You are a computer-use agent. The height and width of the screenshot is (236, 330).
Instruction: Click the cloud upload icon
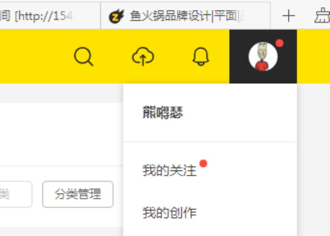click(143, 56)
